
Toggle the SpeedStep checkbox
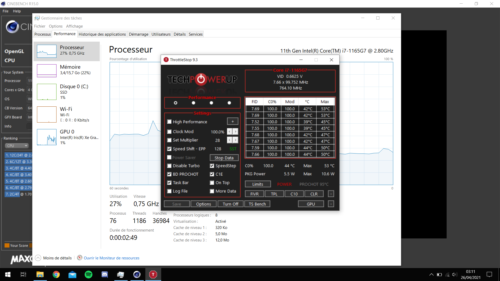[212, 166]
